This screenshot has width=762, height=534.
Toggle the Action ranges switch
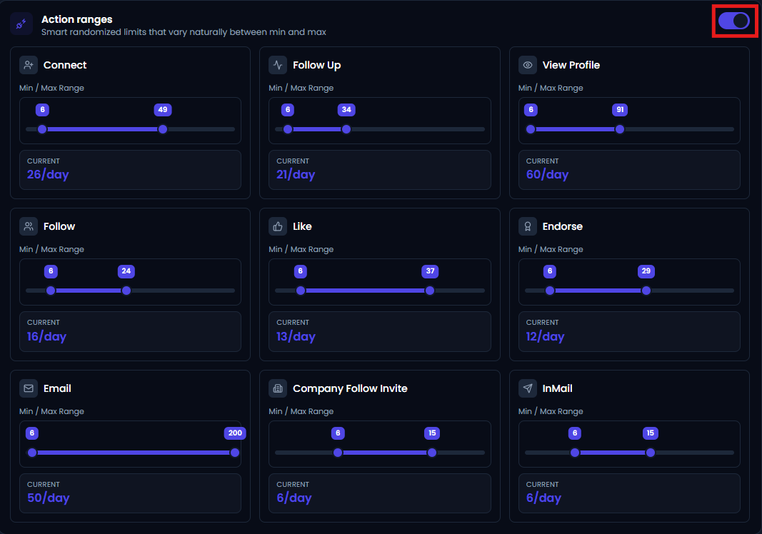click(x=734, y=21)
